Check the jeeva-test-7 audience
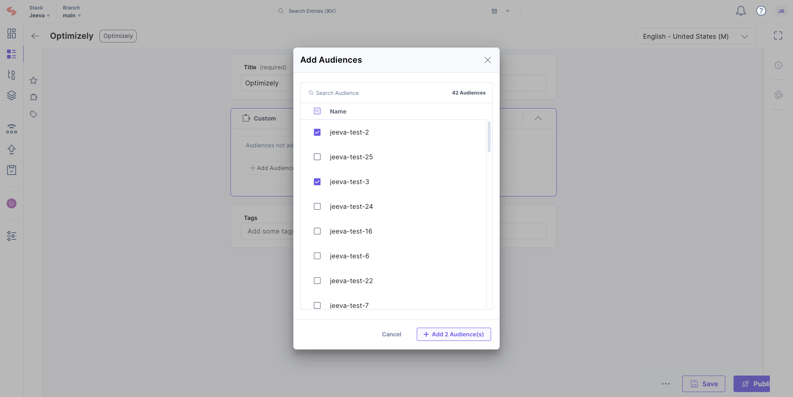The image size is (793, 397). (x=317, y=305)
